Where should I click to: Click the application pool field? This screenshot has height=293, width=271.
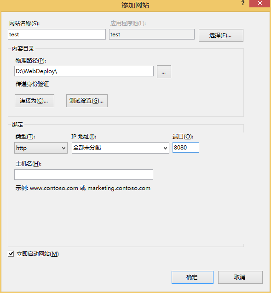(x=152, y=34)
